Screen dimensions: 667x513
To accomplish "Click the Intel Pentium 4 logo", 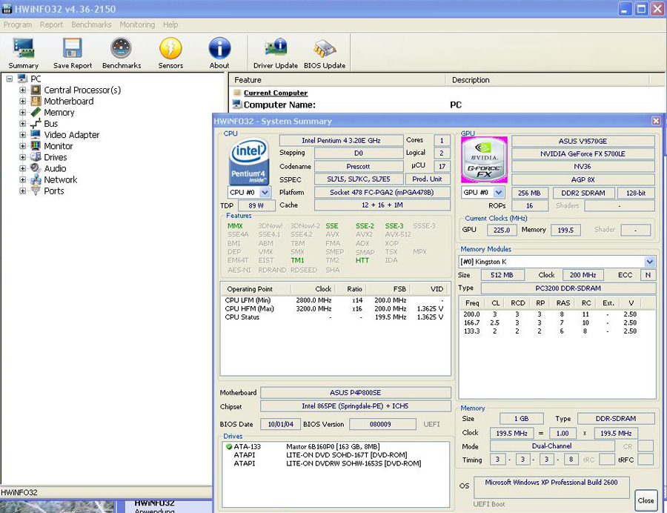I will [x=249, y=160].
